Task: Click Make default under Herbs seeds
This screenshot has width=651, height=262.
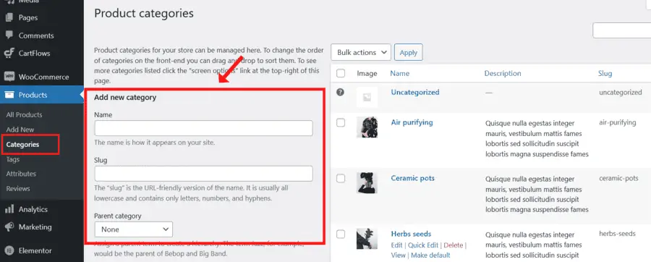Action: click(x=430, y=255)
